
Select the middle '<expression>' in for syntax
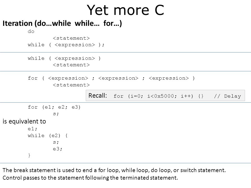pyautogui.click(x=118, y=78)
